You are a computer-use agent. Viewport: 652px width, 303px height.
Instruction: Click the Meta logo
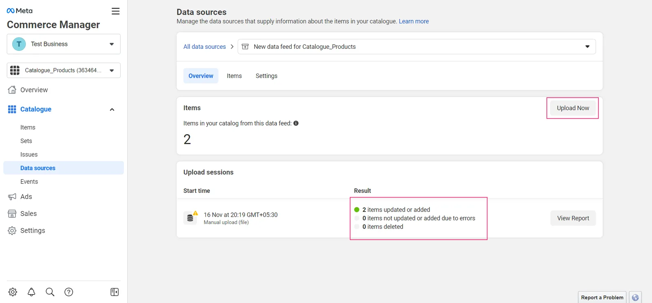(20, 11)
